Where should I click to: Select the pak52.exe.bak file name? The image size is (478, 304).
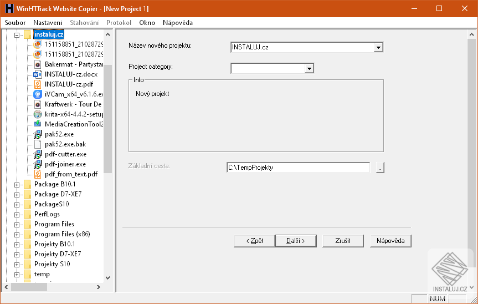pos(65,144)
